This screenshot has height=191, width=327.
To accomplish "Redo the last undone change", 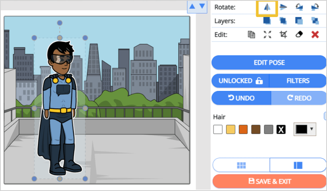I will (299, 98).
